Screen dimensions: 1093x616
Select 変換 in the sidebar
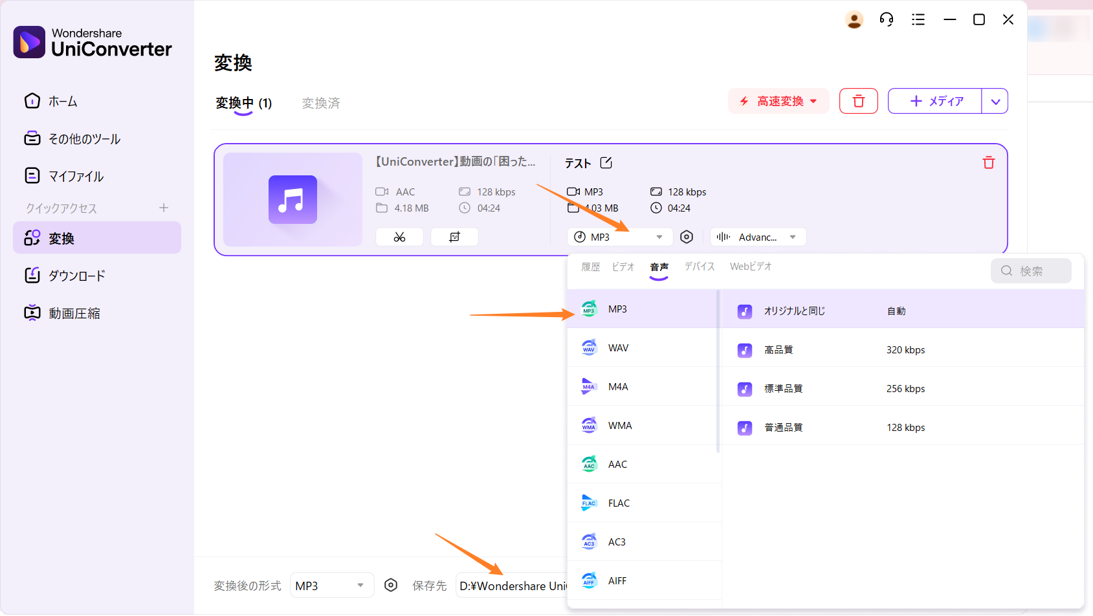click(x=97, y=238)
